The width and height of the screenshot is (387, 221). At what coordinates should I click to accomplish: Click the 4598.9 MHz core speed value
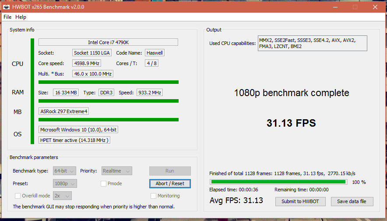pos(87,63)
